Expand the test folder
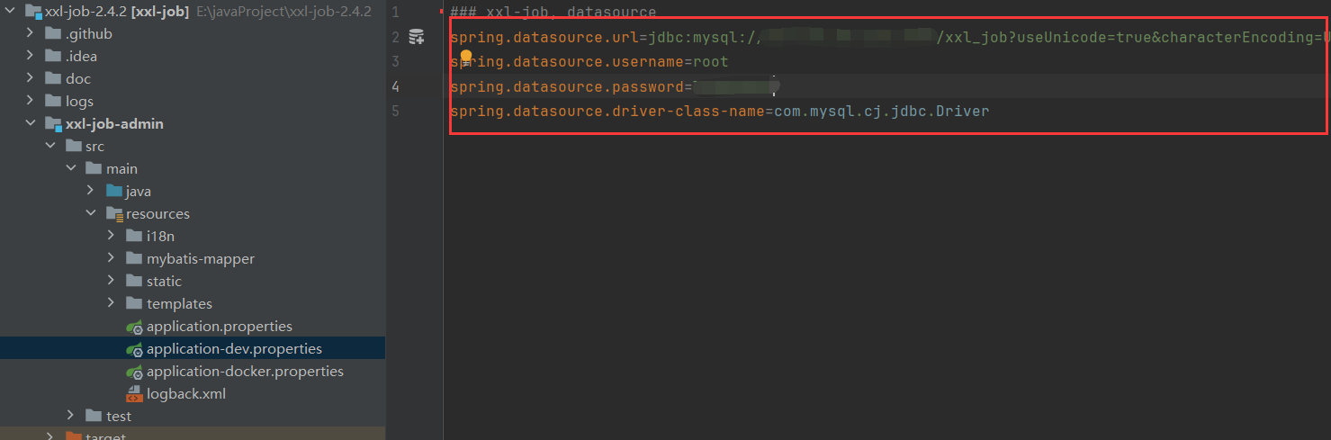 (x=71, y=416)
